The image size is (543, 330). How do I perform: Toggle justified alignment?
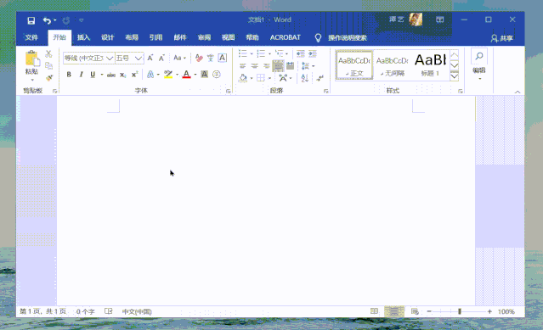point(278,65)
